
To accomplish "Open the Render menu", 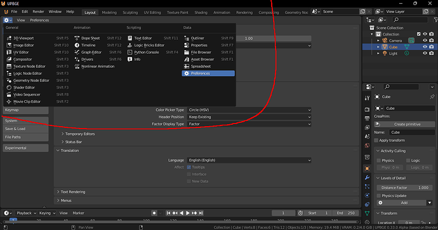I will pyautogui.click(x=38, y=11).
